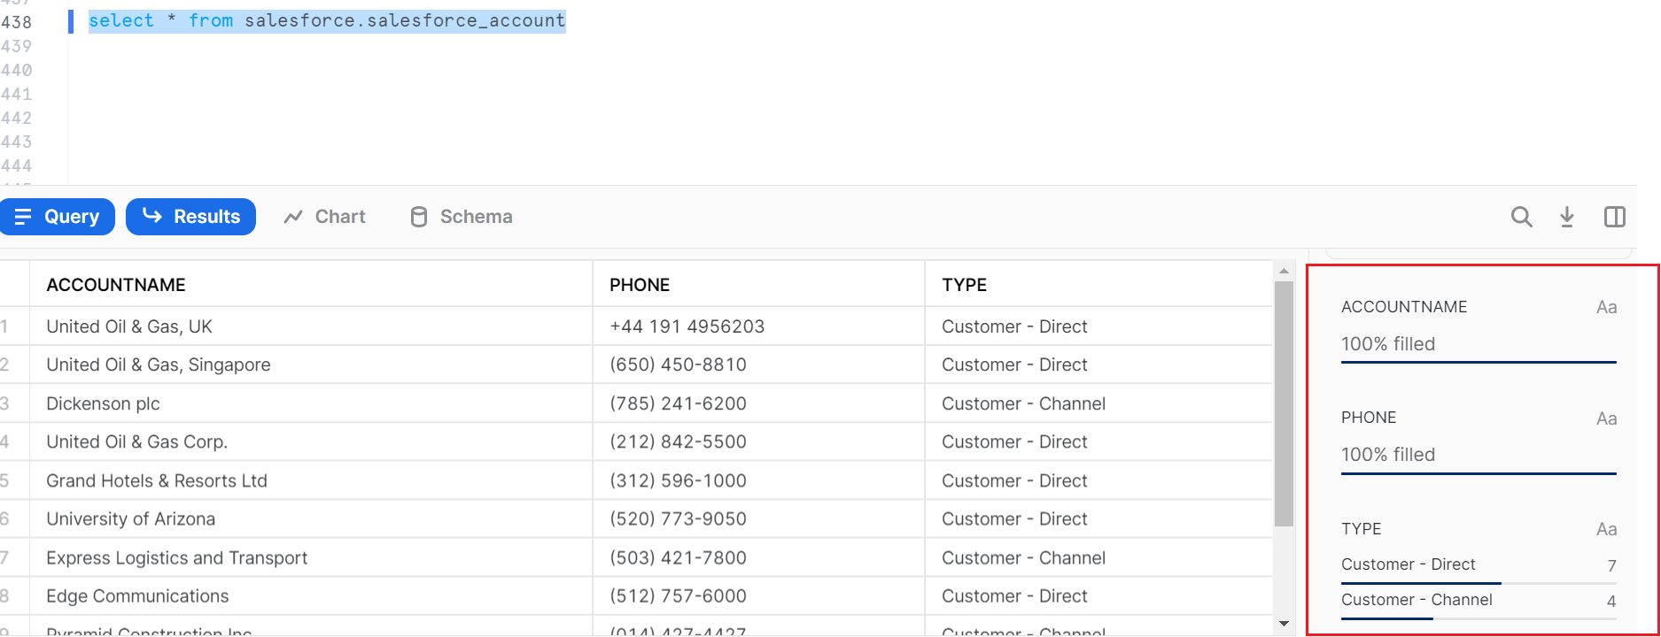Filter by Customer - Channel value
The height and width of the screenshot is (637, 1661).
[x=1417, y=600]
